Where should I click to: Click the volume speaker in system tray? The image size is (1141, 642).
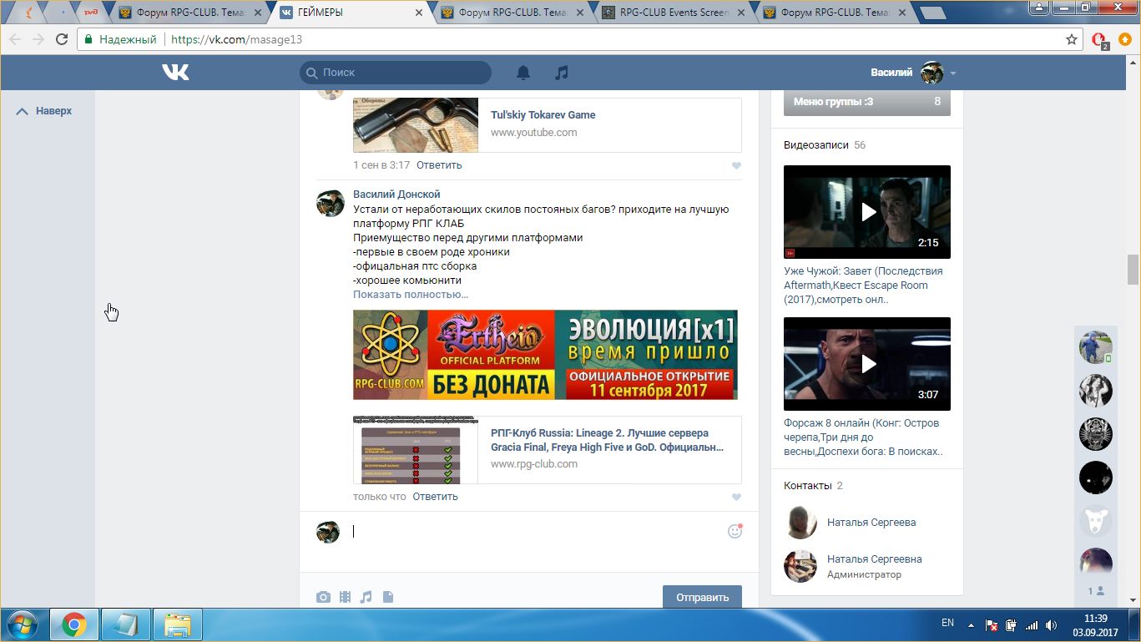1052,624
